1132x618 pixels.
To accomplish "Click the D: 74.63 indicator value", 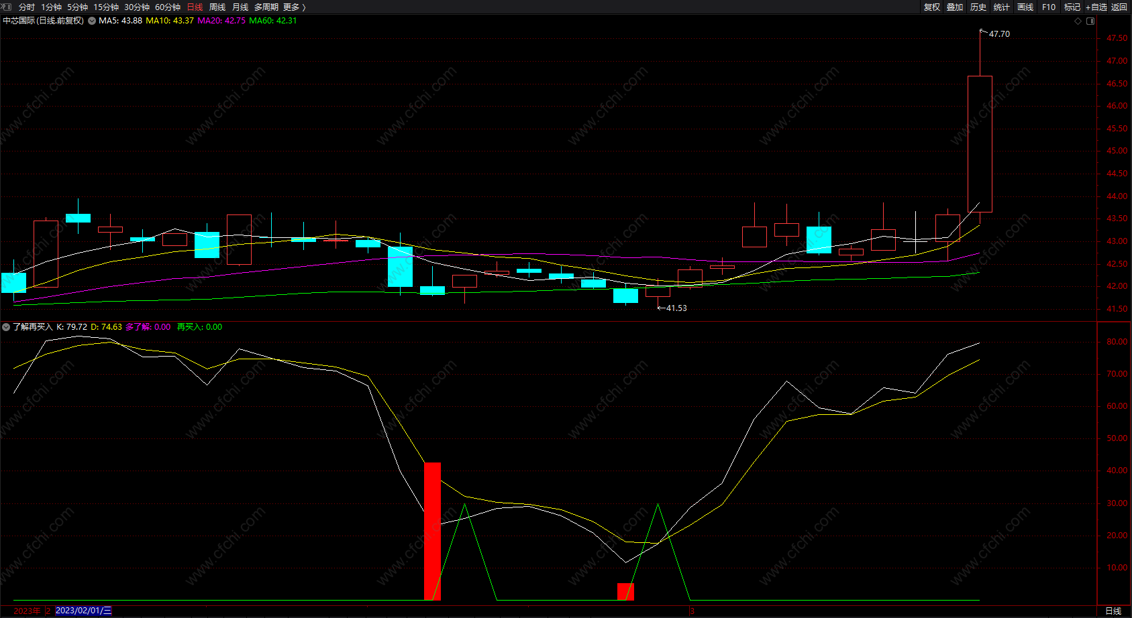I will click(107, 327).
